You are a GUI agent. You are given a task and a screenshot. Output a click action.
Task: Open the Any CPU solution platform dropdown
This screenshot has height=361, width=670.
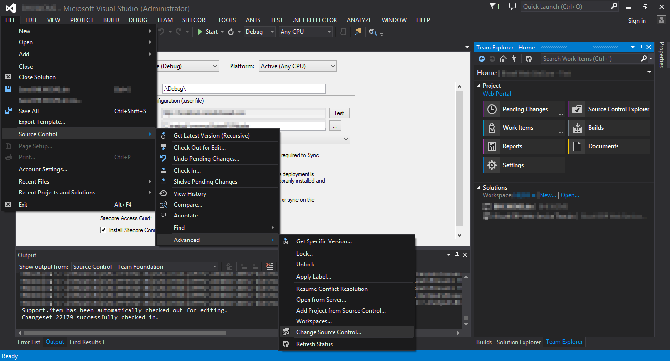pos(306,32)
